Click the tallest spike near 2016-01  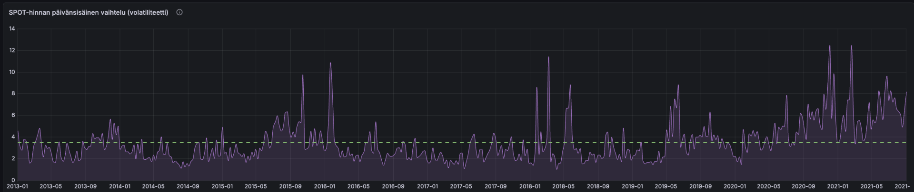tap(330, 63)
